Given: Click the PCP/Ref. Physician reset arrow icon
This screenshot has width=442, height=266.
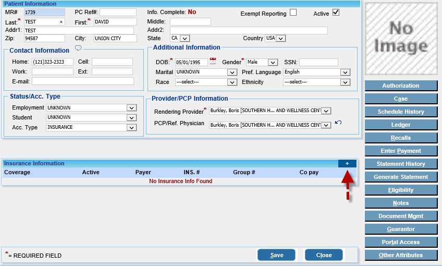Looking at the screenshot, I should tap(338, 123).
